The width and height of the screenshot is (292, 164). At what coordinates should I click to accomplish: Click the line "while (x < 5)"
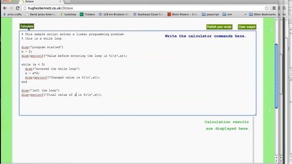(x=33, y=64)
